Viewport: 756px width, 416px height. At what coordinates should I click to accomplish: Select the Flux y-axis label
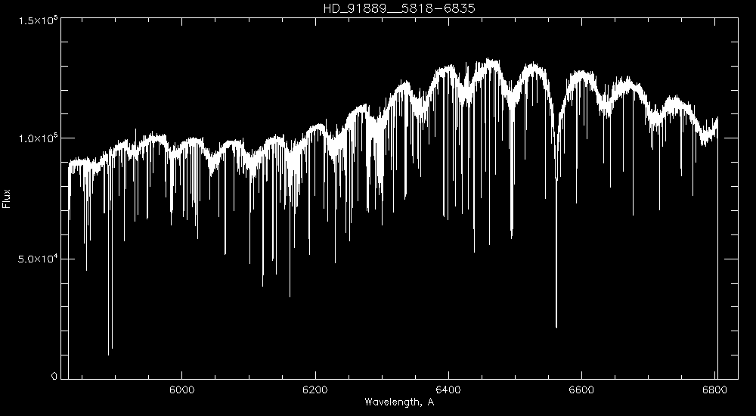pyautogui.click(x=6, y=198)
